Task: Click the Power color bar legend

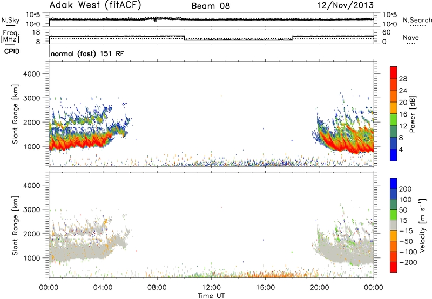Action: tap(394, 113)
